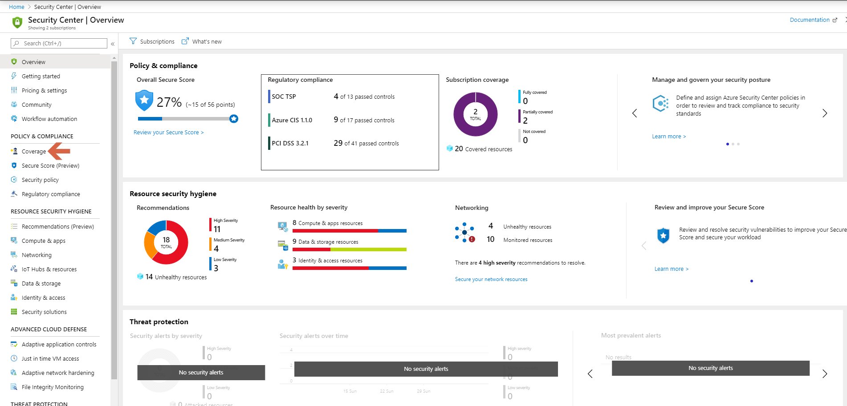Click the Data & storage resource health bar
Screen dimensions: 847x406
tap(349, 249)
